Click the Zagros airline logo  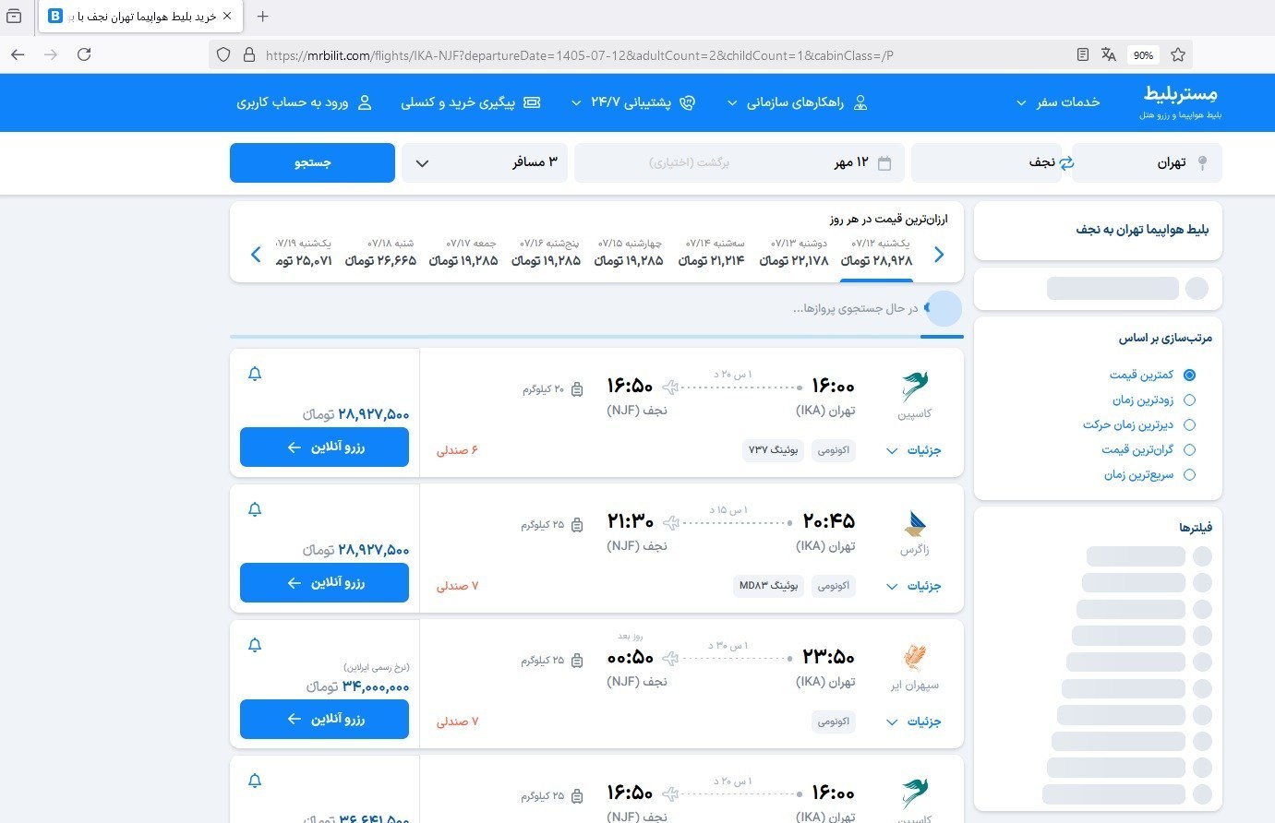pyautogui.click(x=915, y=523)
